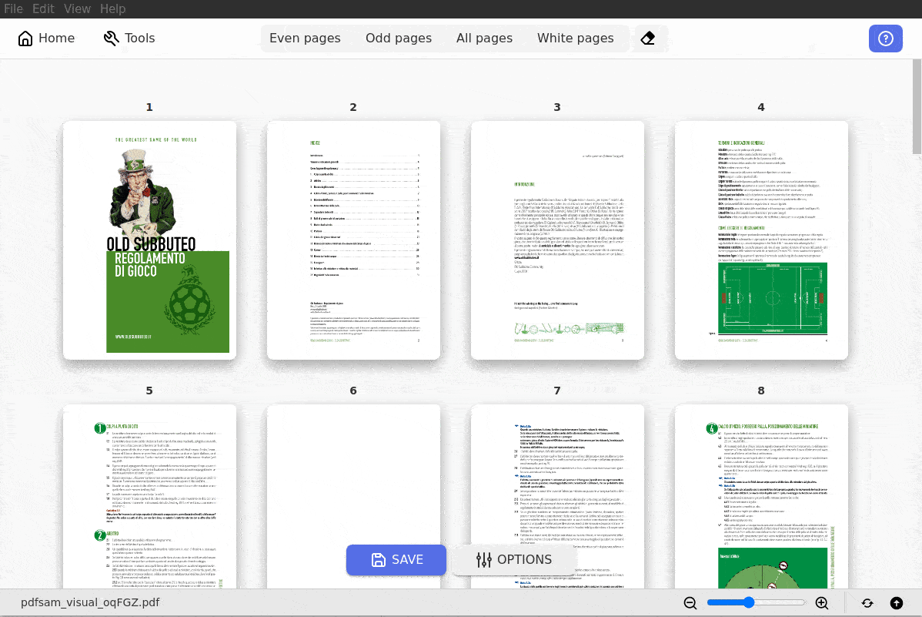The height and width of the screenshot is (617, 922).
Task: Select page 3 thumbnail
Action: tap(557, 240)
